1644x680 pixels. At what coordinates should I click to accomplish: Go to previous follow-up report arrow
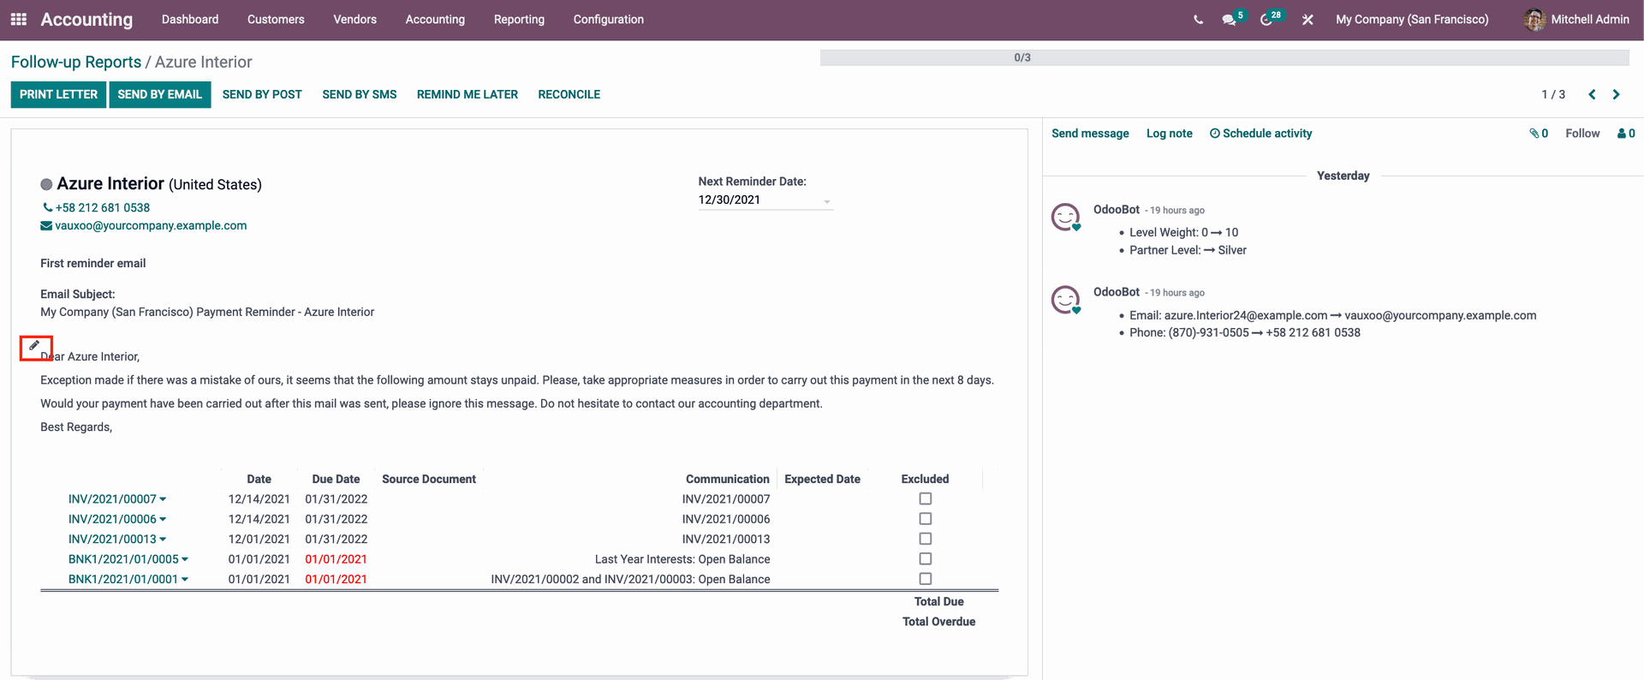point(1592,94)
